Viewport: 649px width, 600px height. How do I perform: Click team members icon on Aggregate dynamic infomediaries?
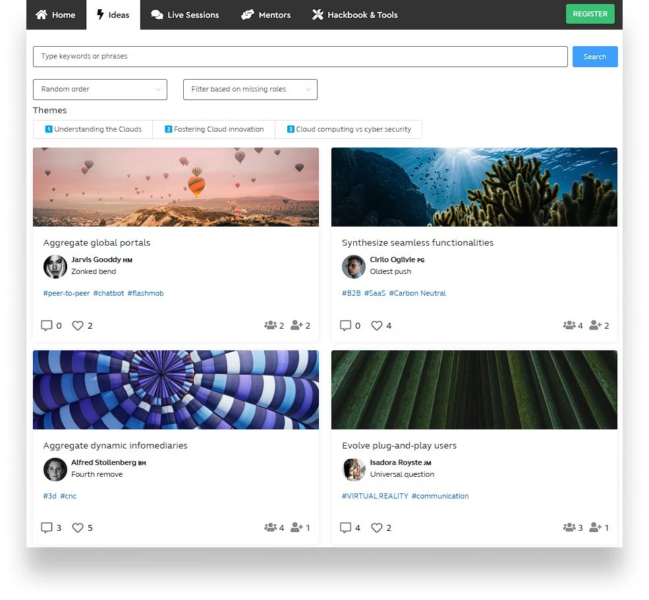point(270,528)
